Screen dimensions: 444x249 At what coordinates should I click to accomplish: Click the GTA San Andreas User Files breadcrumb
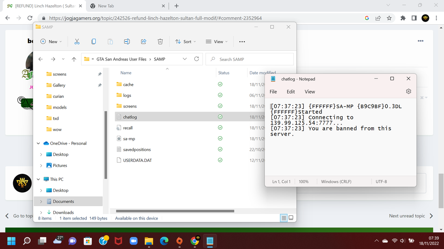[x=121, y=59]
